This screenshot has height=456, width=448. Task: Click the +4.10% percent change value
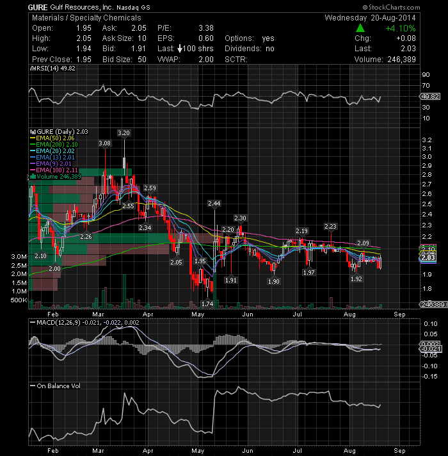[401, 28]
